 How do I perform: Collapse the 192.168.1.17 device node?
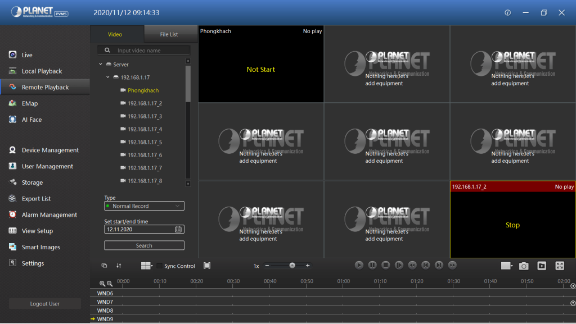tap(107, 77)
